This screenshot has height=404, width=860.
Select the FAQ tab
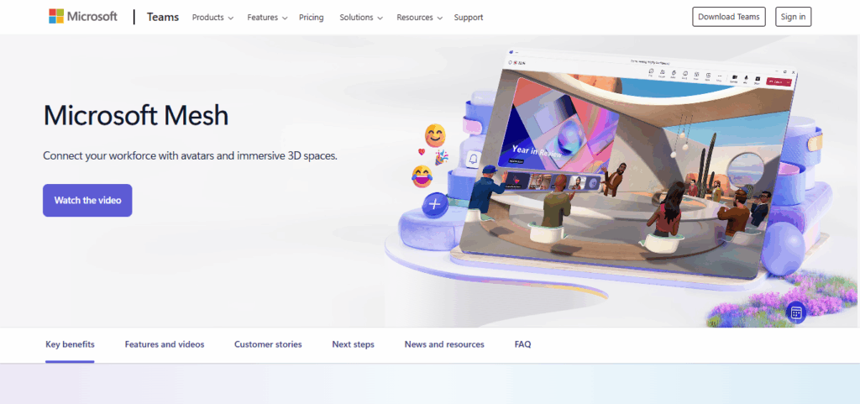click(522, 344)
